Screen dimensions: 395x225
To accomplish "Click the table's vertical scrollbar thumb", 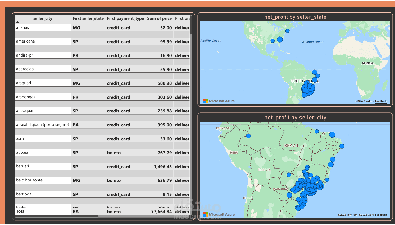I will (191, 25).
